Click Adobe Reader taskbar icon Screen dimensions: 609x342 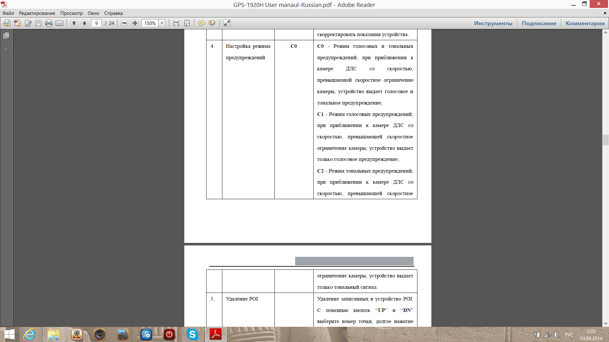tap(216, 334)
